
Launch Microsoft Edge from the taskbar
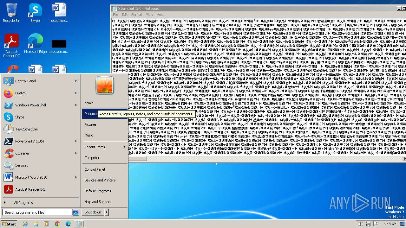coord(68,224)
